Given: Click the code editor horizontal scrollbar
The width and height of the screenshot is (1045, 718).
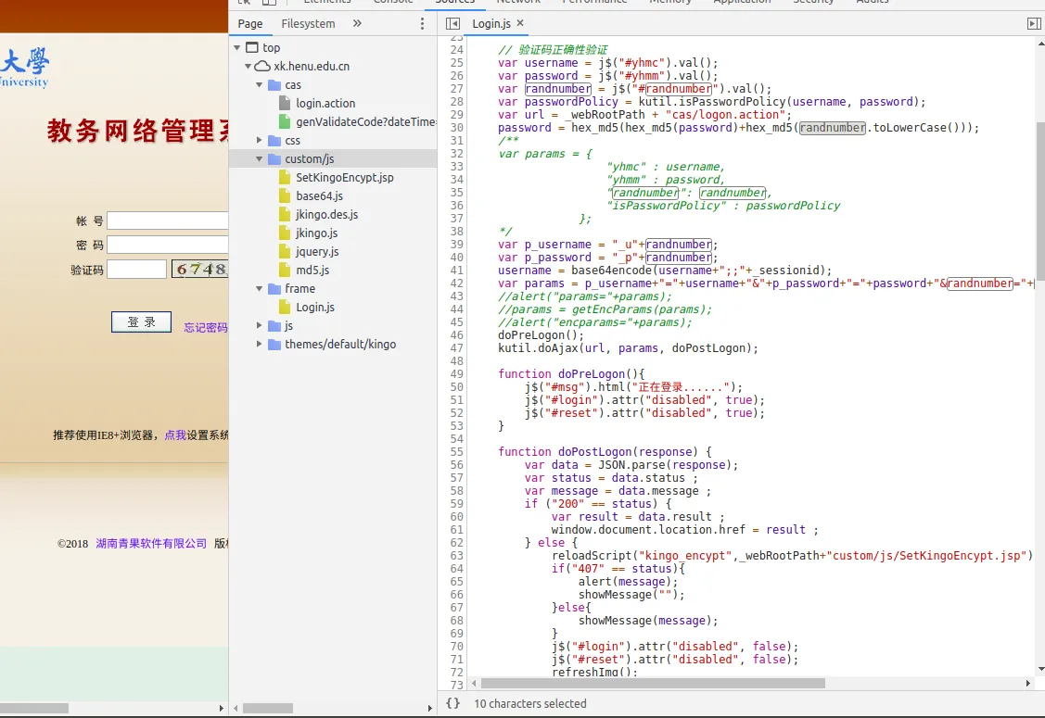Looking at the screenshot, I should click(x=649, y=683).
